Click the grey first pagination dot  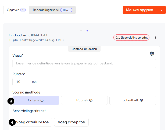(81, 31)
